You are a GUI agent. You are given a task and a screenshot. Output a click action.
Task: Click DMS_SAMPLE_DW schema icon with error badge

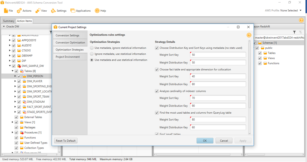coord(19,66)
